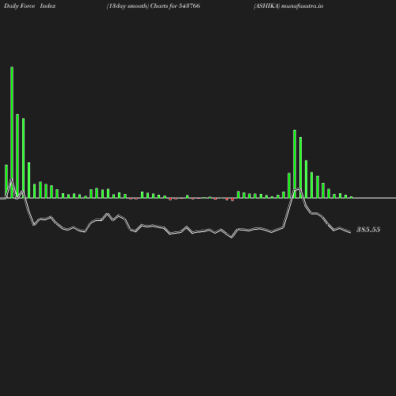Click the 385.55 value label
This screenshot has width=396, height=396.
pyautogui.click(x=368, y=230)
